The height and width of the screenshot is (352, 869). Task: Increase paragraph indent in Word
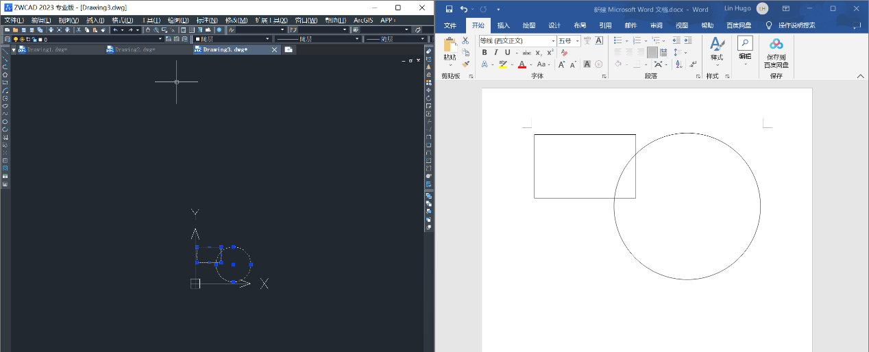pos(688,40)
